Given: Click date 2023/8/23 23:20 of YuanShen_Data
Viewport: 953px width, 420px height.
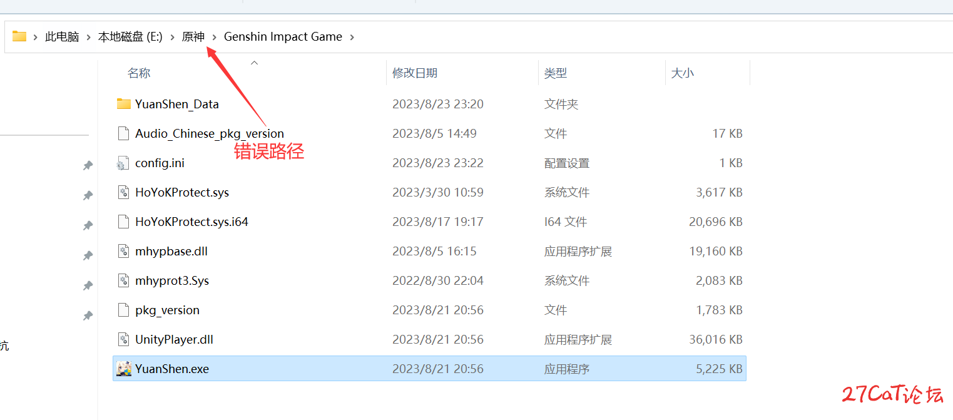Looking at the screenshot, I should coord(438,105).
